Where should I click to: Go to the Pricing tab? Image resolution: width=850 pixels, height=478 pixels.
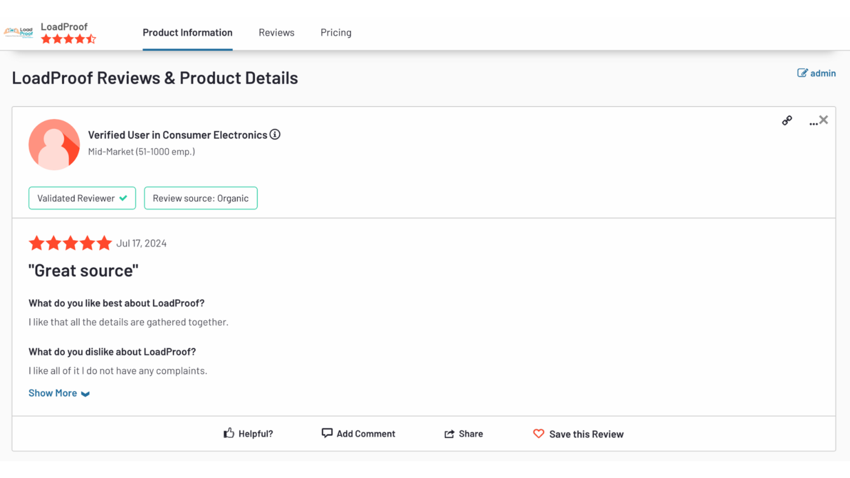point(336,33)
